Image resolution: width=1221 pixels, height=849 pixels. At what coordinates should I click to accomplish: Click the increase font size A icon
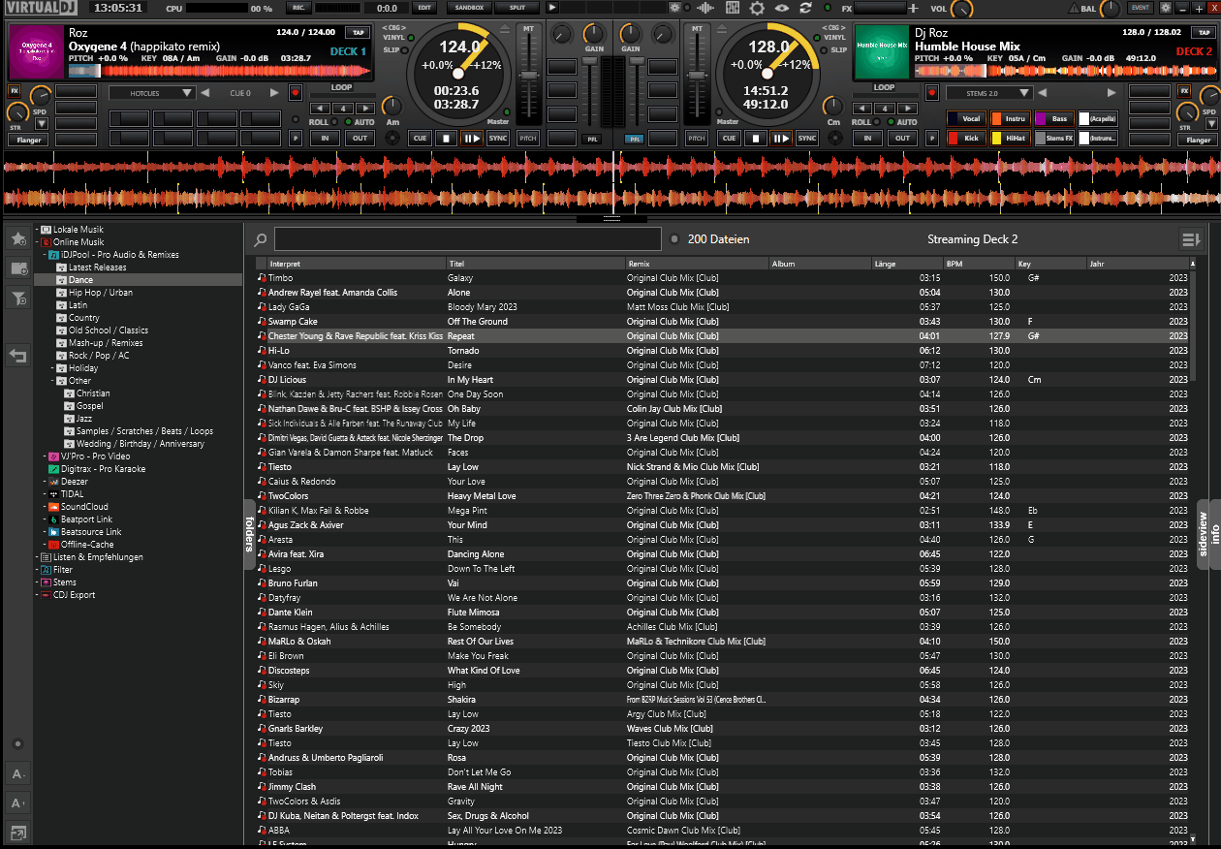tap(17, 802)
